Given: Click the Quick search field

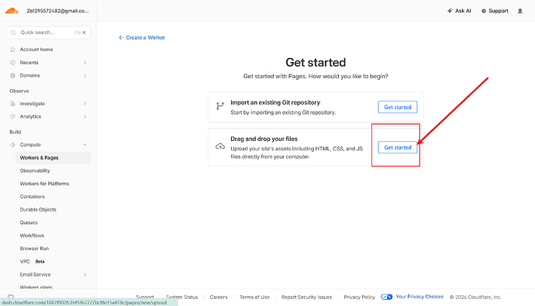Looking at the screenshot, I should coord(48,33).
